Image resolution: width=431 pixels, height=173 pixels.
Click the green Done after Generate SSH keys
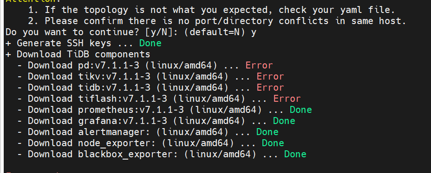tap(150, 43)
